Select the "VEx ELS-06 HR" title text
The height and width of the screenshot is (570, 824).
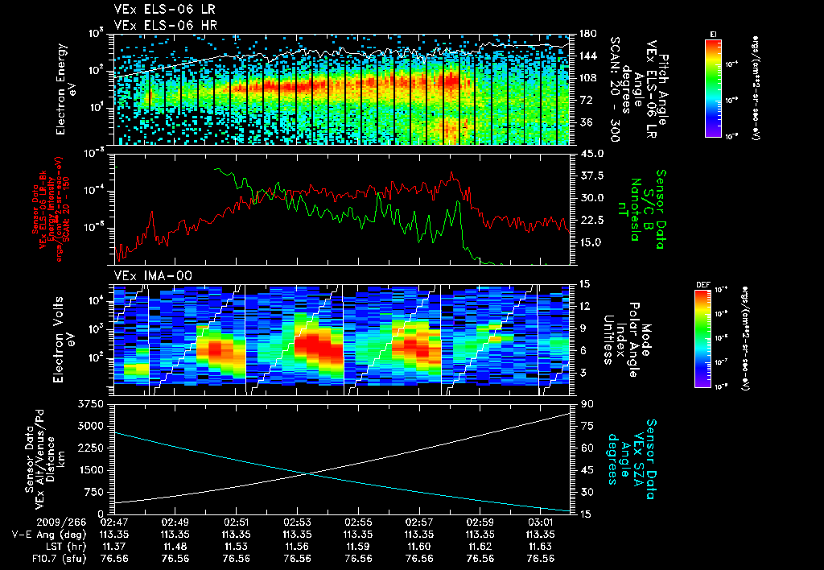(x=165, y=25)
